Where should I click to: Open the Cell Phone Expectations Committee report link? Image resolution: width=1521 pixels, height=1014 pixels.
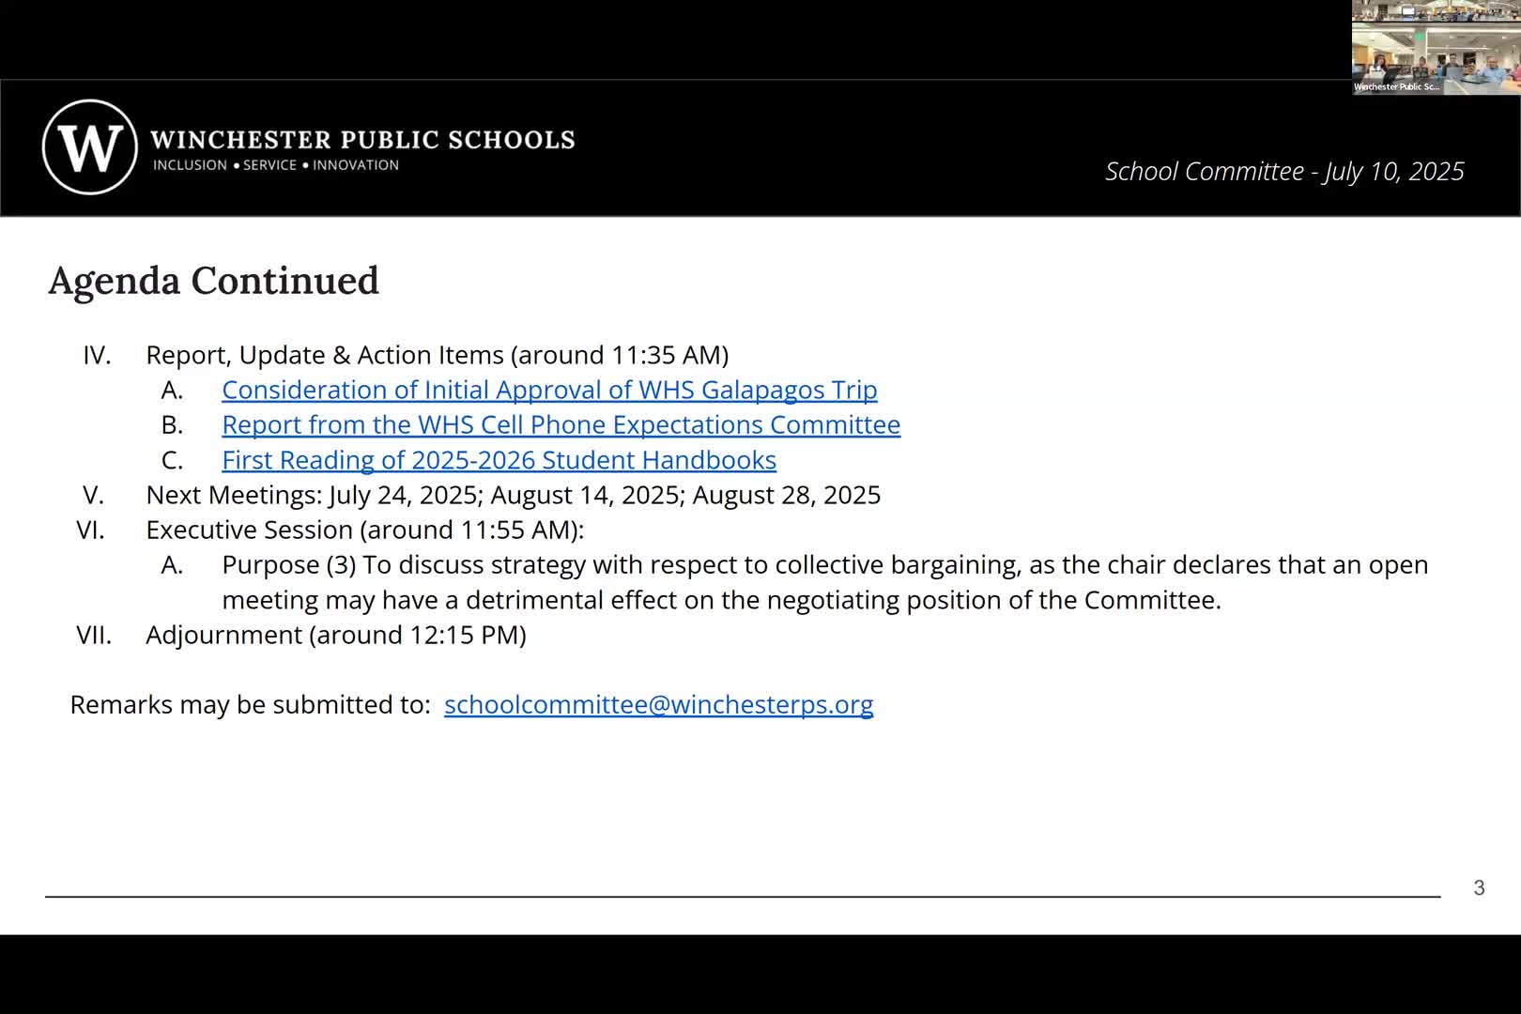(x=561, y=424)
